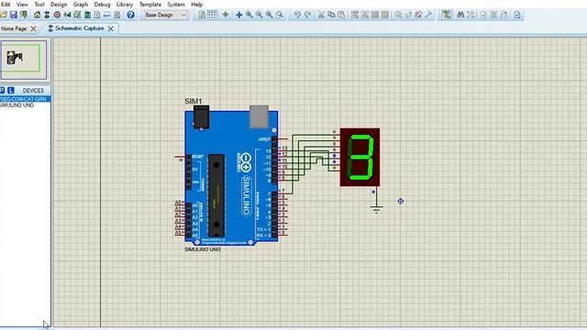Open the Design menu
Image resolution: width=587 pixels, height=330 pixels.
(x=59, y=5)
